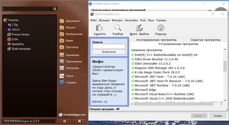This screenshot has width=229, height=125.
Task: Open the Tools menu
Action: (x=143, y=20)
